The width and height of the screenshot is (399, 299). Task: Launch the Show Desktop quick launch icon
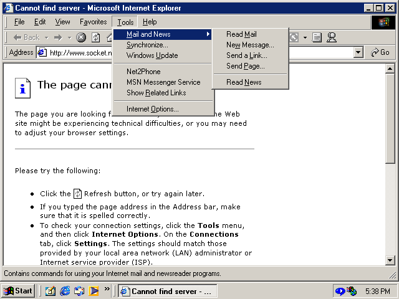coord(50,291)
